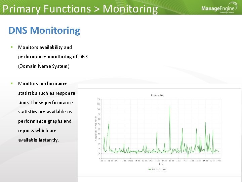Select text 'available instantly.'

(x=38, y=140)
